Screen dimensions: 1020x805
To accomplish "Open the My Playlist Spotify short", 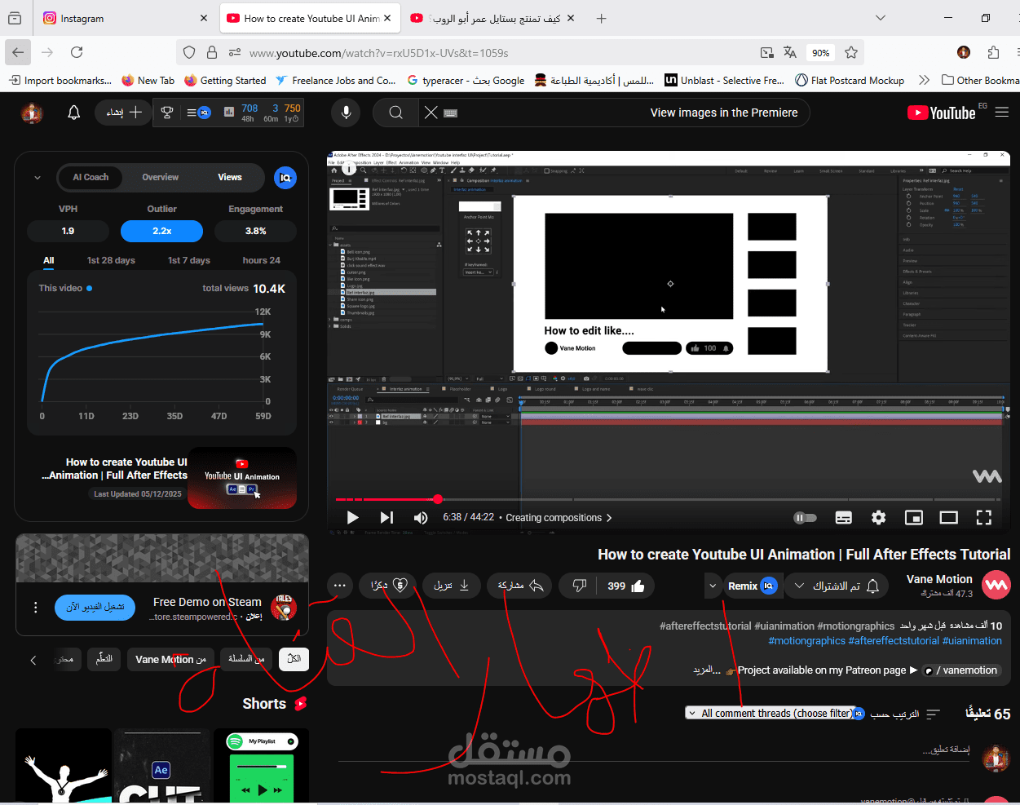I will pos(261,766).
